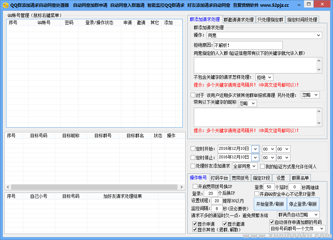Toggle 自动保存申请加群的号码 checkbox
Image resolution: width=333 pixels, height=240 pixels.
272,222
